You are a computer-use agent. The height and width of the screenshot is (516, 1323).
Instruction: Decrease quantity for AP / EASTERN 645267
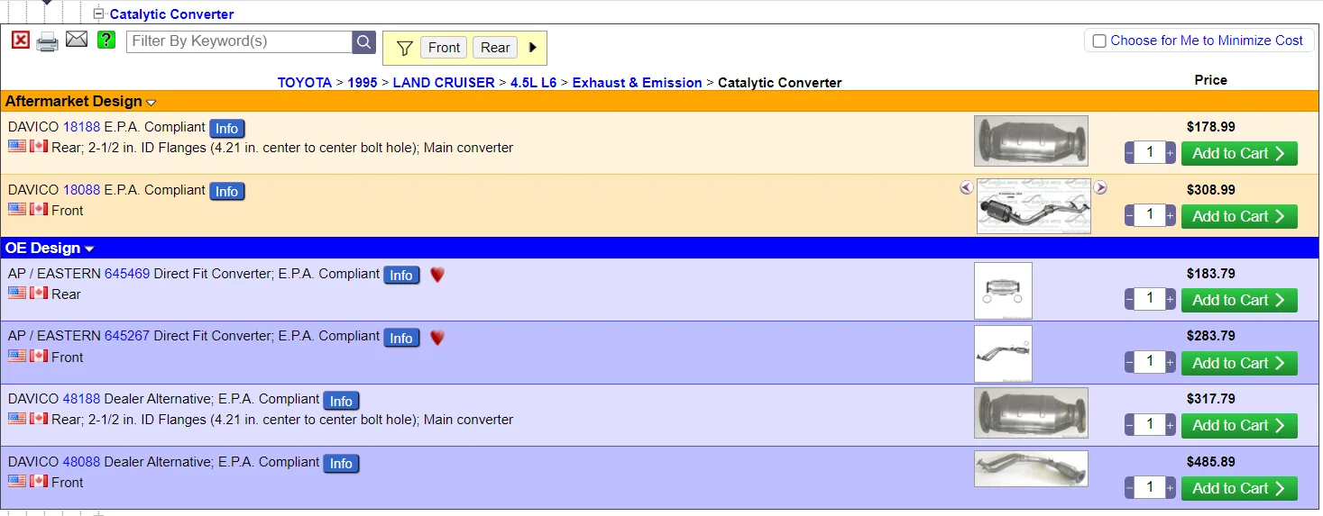coord(1130,363)
